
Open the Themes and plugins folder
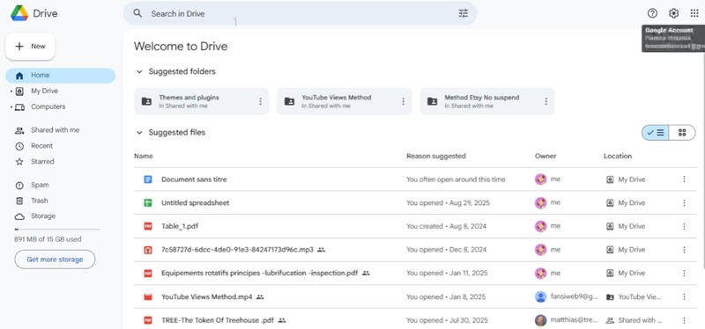(x=202, y=101)
